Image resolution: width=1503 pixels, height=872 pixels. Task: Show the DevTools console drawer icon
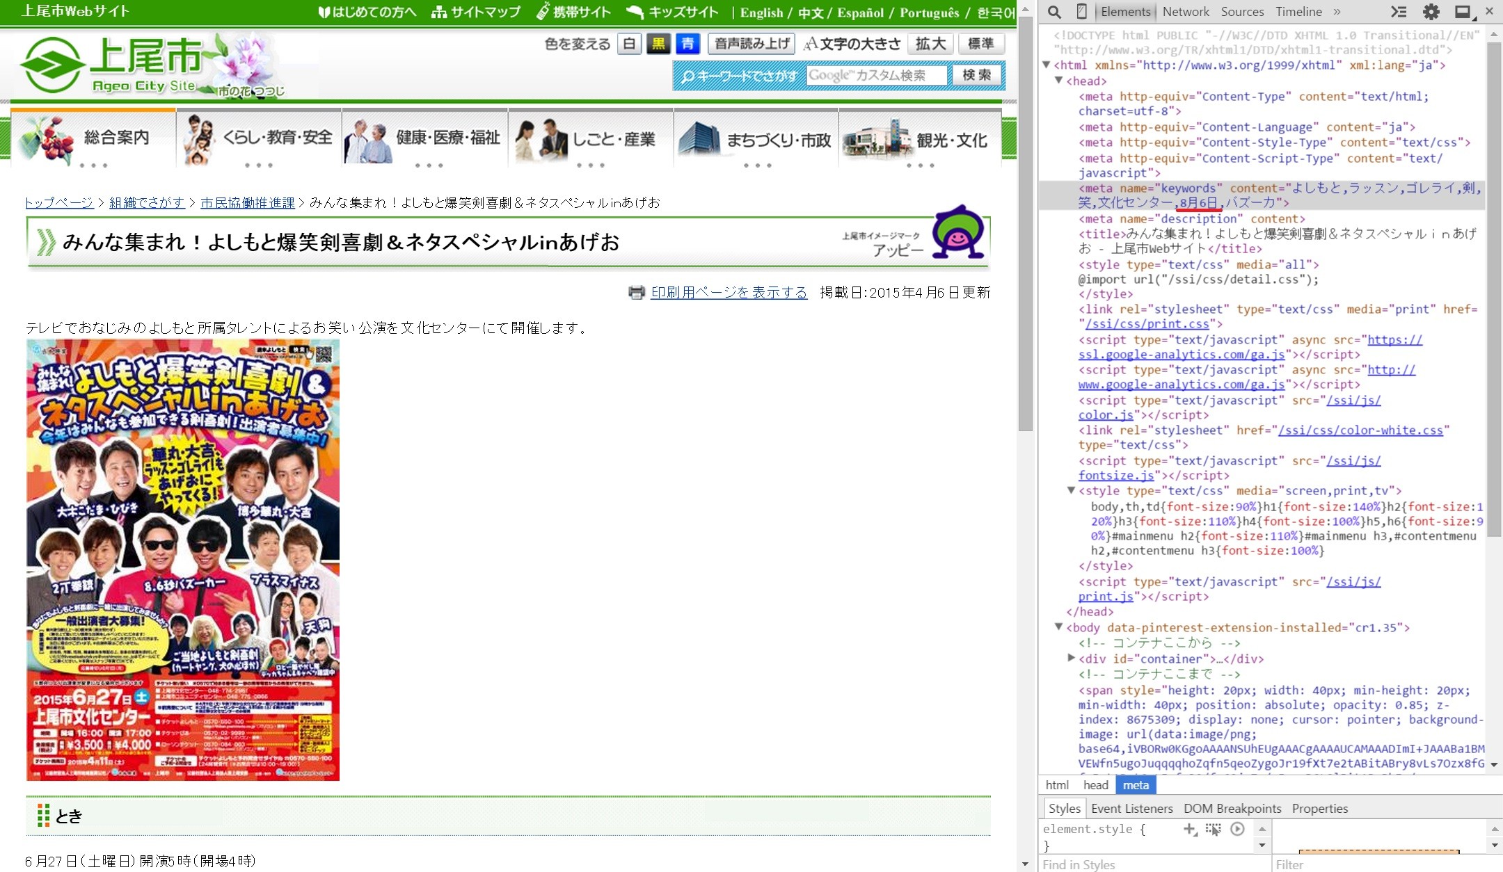[1398, 12]
